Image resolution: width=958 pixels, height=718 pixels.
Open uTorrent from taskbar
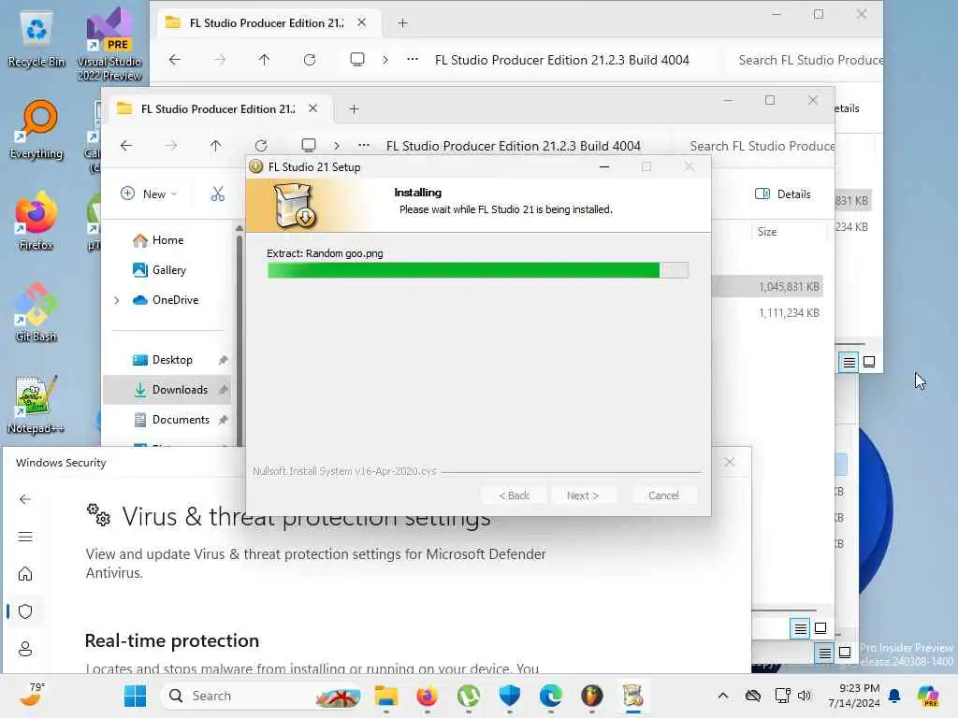(469, 696)
